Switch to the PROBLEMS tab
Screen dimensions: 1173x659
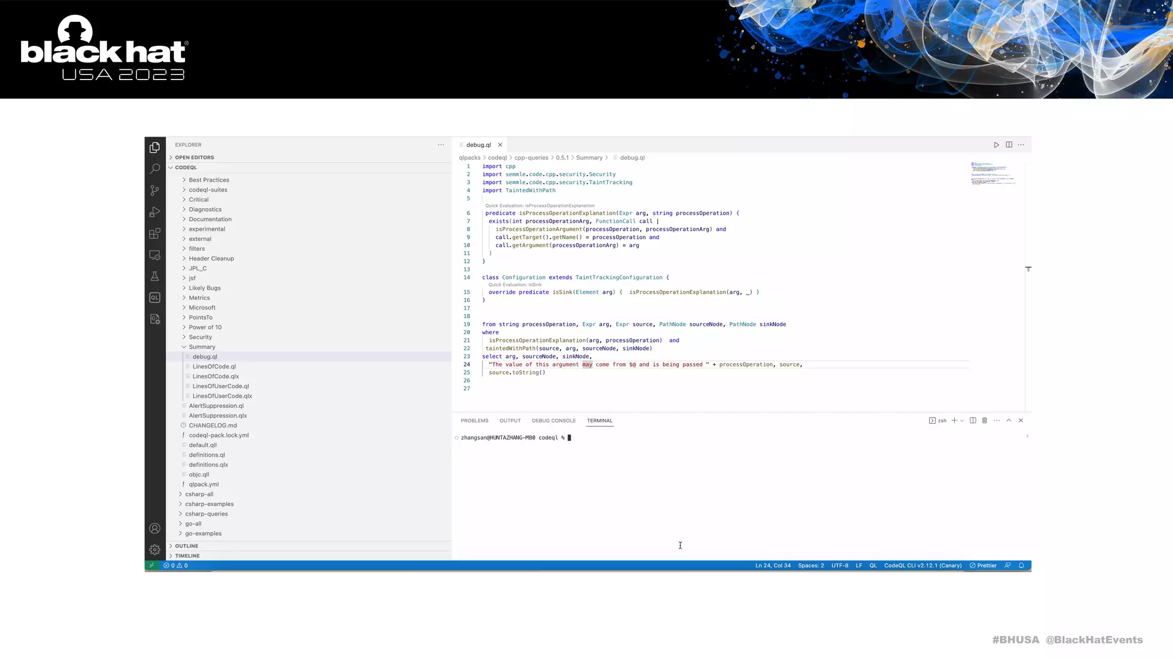coord(474,420)
